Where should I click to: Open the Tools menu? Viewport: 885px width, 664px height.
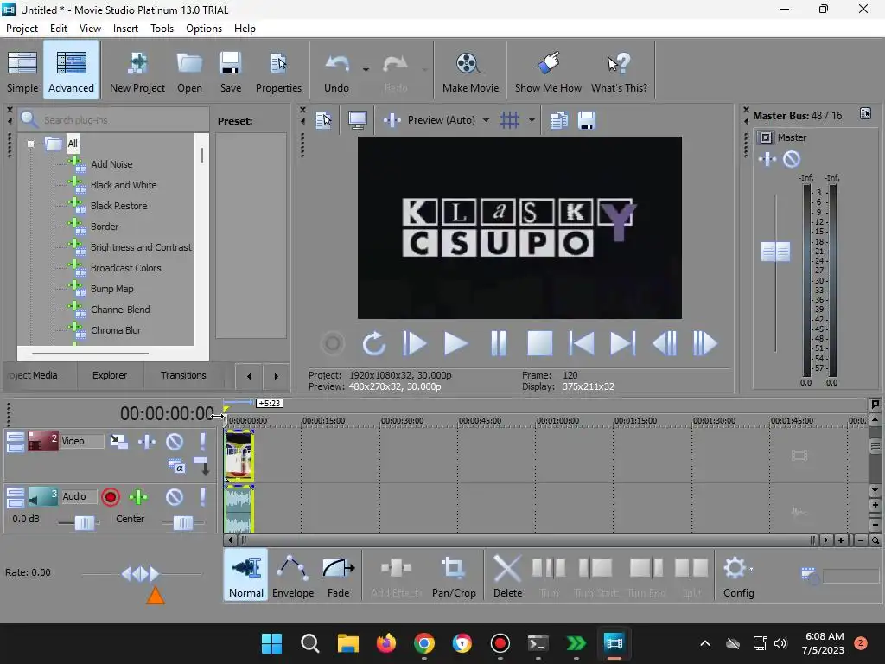[162, 29]
